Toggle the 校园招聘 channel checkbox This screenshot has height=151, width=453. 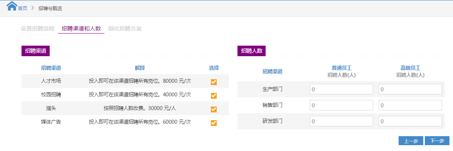point(214,96)
